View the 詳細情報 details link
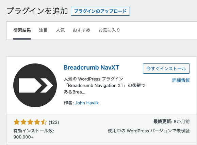Image resolution: width=197 pixels, height=145 pixels. pos(181,80)
